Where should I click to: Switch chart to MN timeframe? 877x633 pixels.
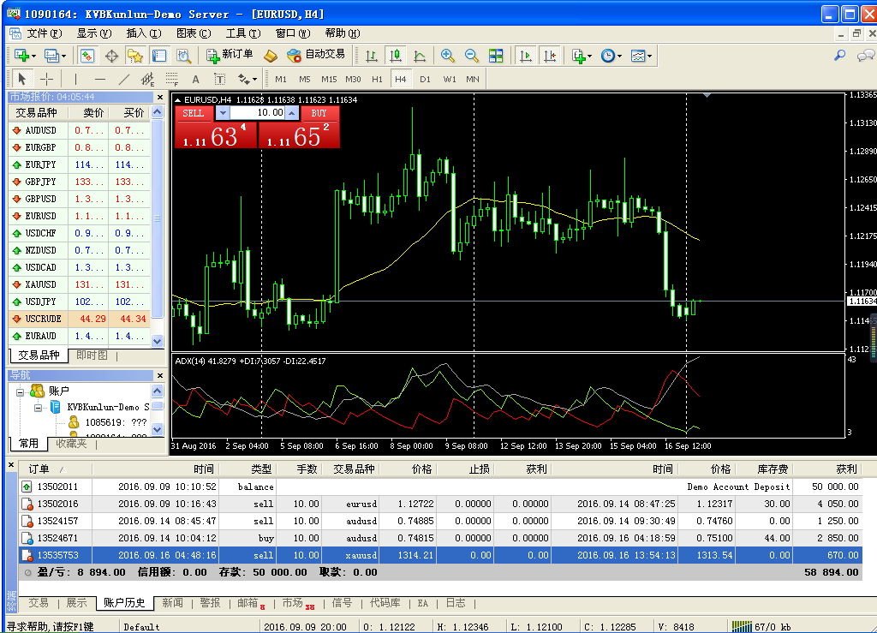point(473,80)
